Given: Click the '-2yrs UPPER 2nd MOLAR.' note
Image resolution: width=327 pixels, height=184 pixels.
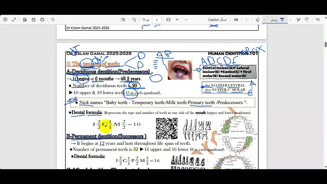Looking at the screenshot, I should tap(225, 90).
